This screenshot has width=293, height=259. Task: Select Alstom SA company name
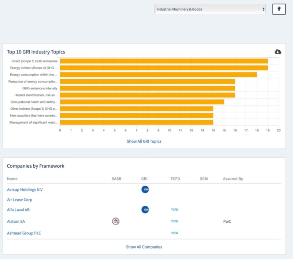click(16, 222)
